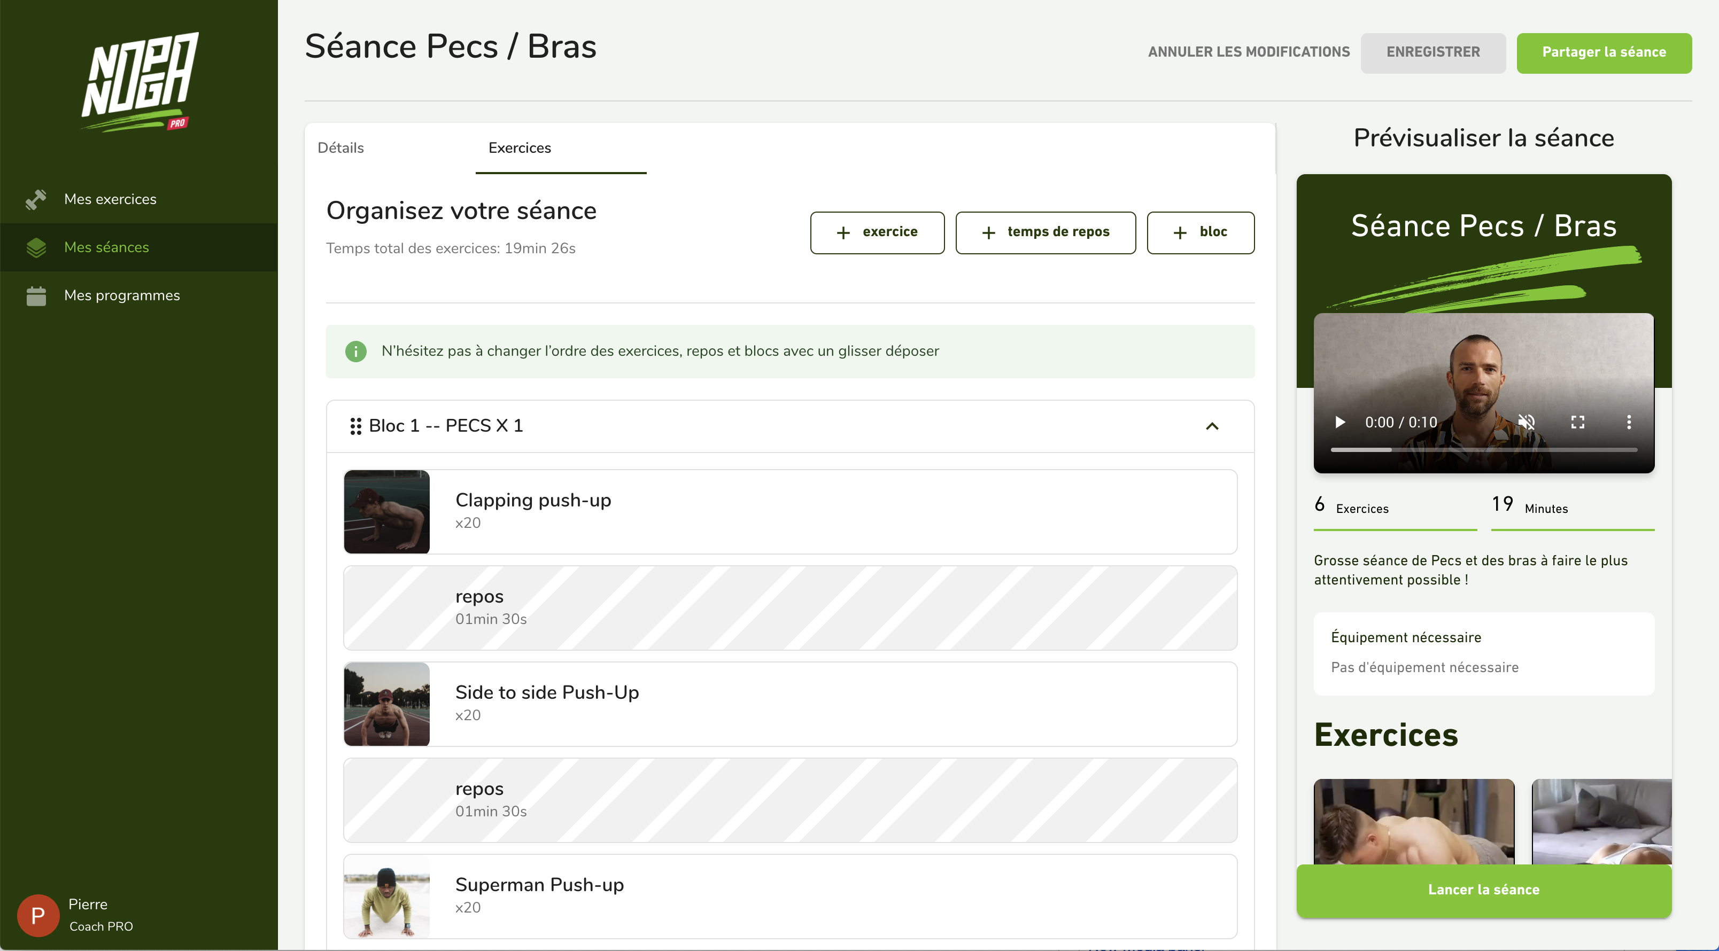Click Partager la séance button
The width and height of the screenshot is (1719, 951).
(1604, 53)
